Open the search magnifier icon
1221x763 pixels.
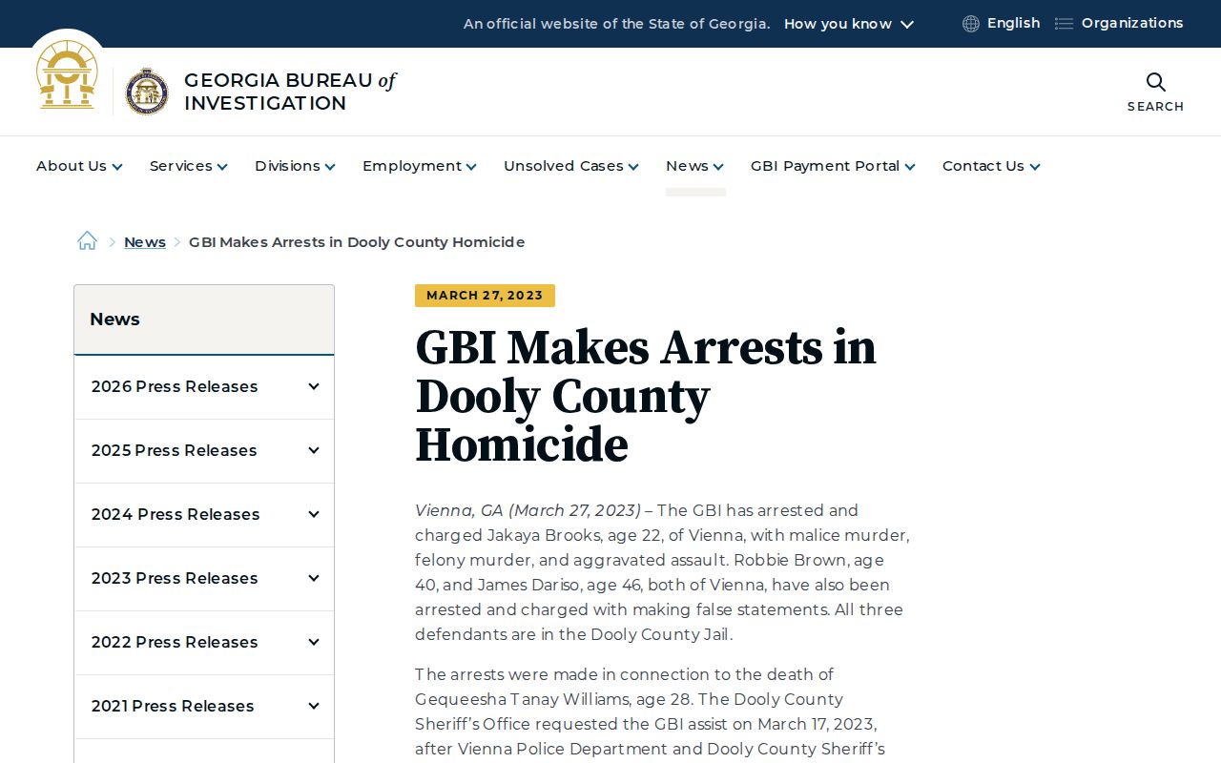1155,82
